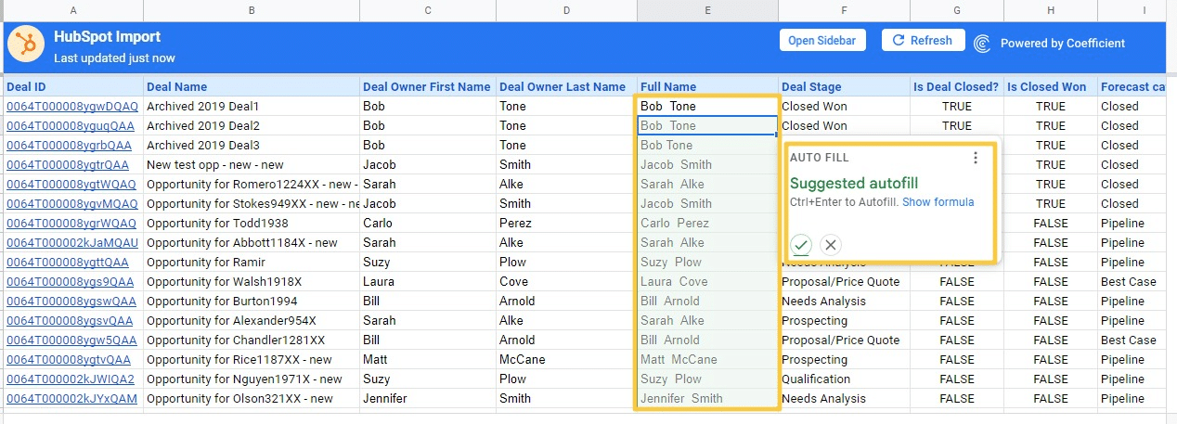Screen dimensions: 1177x424
Task: Select Archived 2019 Deal1 cell
Action: click(203, 107)
